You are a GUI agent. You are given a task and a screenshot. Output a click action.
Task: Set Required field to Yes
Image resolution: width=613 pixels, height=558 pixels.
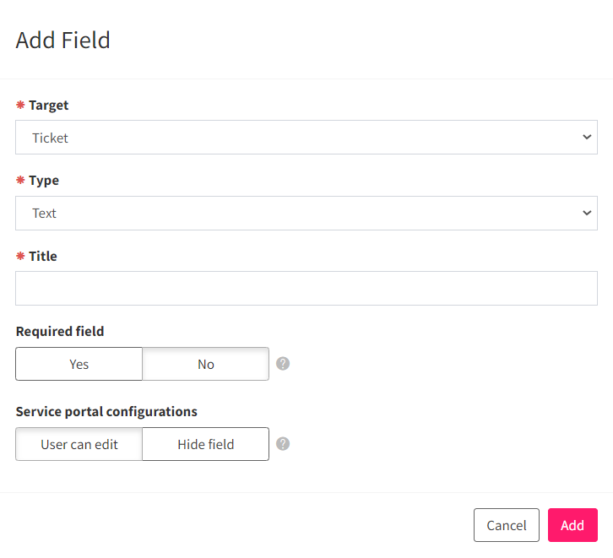tap(79, 364)
